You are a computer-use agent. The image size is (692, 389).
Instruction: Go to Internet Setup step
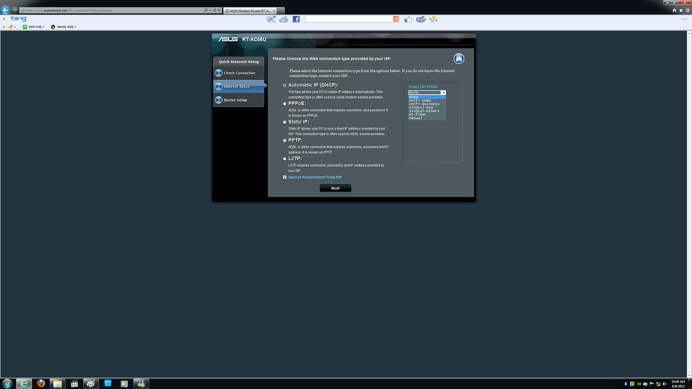point(239,86)
